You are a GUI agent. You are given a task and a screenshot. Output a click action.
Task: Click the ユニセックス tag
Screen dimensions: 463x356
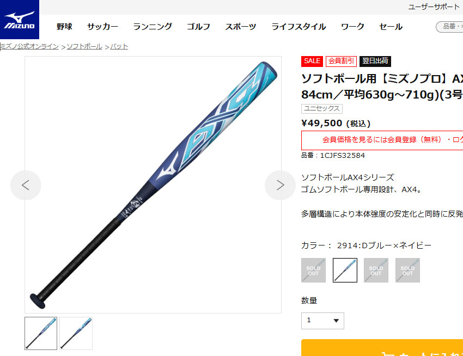pyautogui.click(x=321, y=109)
